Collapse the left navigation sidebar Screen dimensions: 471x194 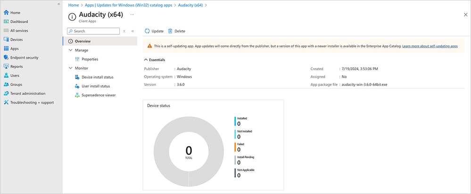59,4
